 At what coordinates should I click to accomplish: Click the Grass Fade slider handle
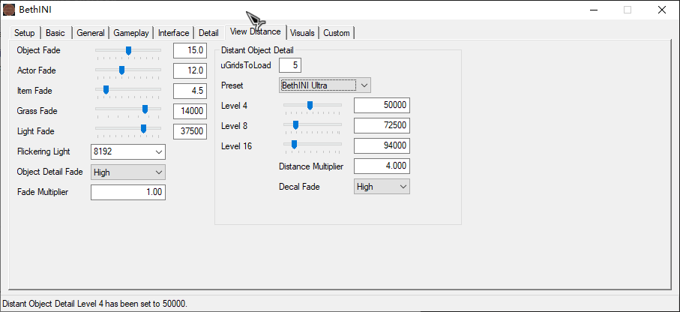145,109
